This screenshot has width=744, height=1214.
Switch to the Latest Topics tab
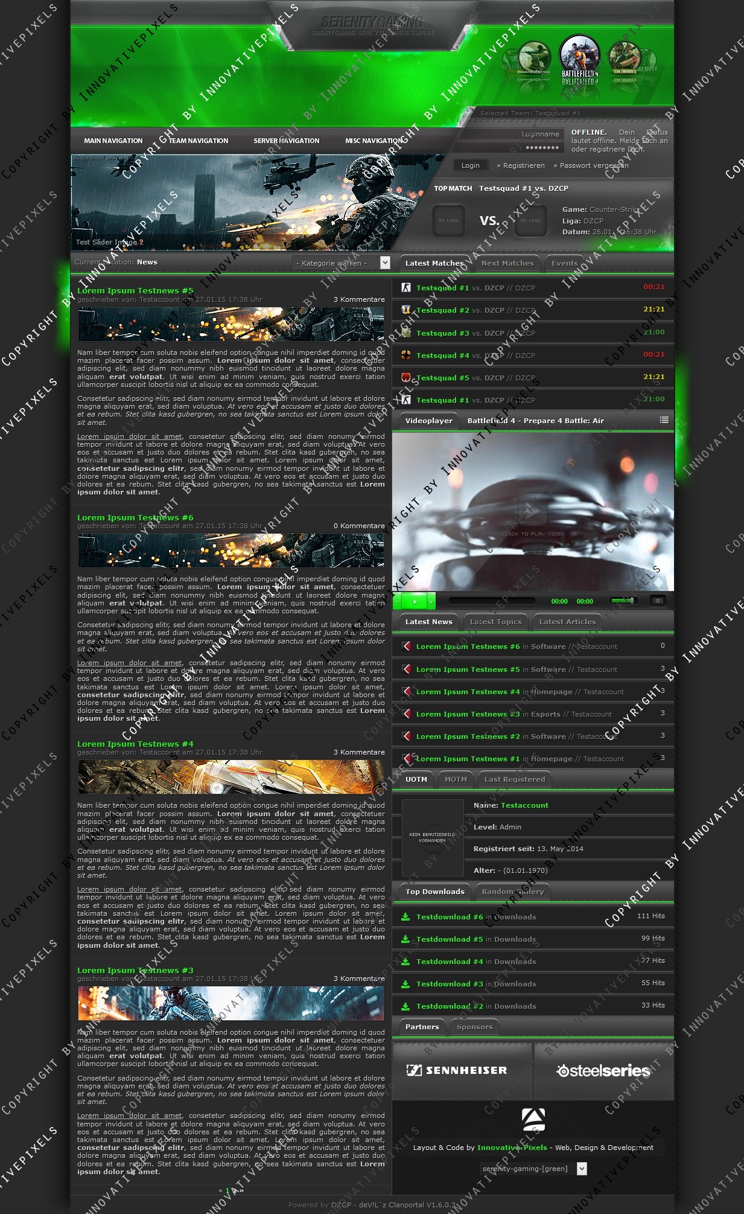pos(495,622)
